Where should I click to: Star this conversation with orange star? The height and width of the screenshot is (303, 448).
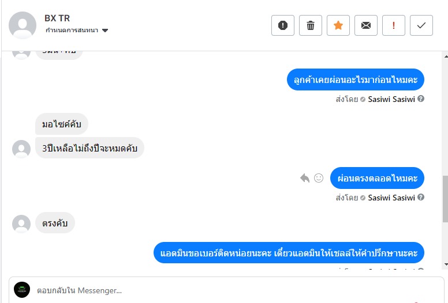pyautogui.click(x=338, y=25)
